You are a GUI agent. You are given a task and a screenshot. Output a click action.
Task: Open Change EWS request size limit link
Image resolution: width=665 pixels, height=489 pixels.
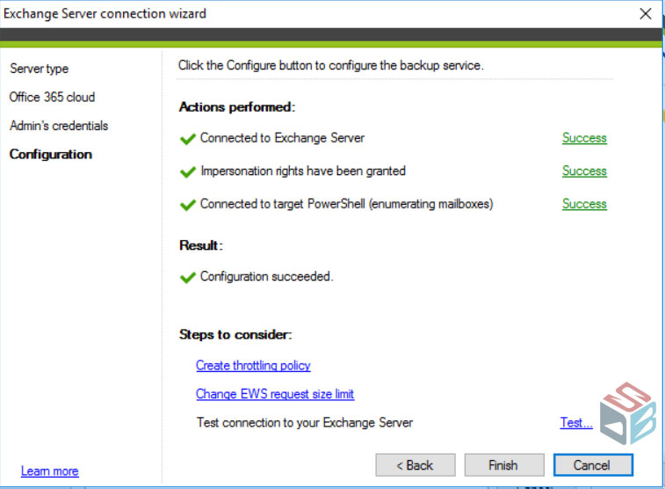pyautogui.click(x=275, y=394)
